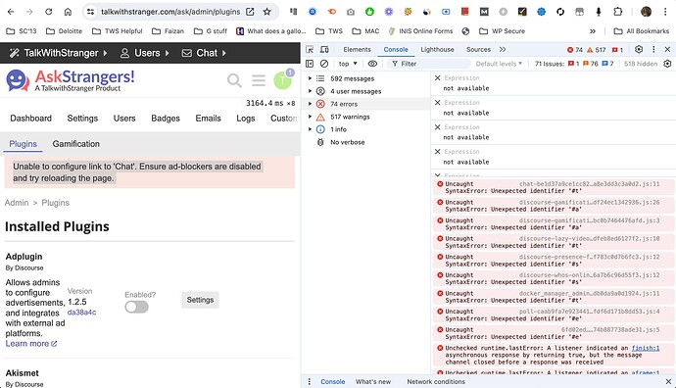The image size is (676, 388).
Task: Remove the second live expression
Action: (x=438, y=103)
